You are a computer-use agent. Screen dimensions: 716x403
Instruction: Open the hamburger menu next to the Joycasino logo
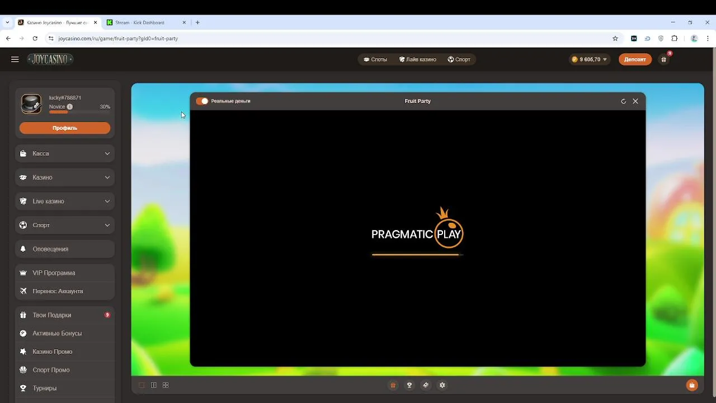tap(15, 59)
